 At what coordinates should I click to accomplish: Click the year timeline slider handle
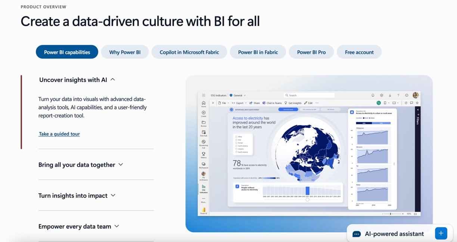pyautogui.click(x=307, y=200)
